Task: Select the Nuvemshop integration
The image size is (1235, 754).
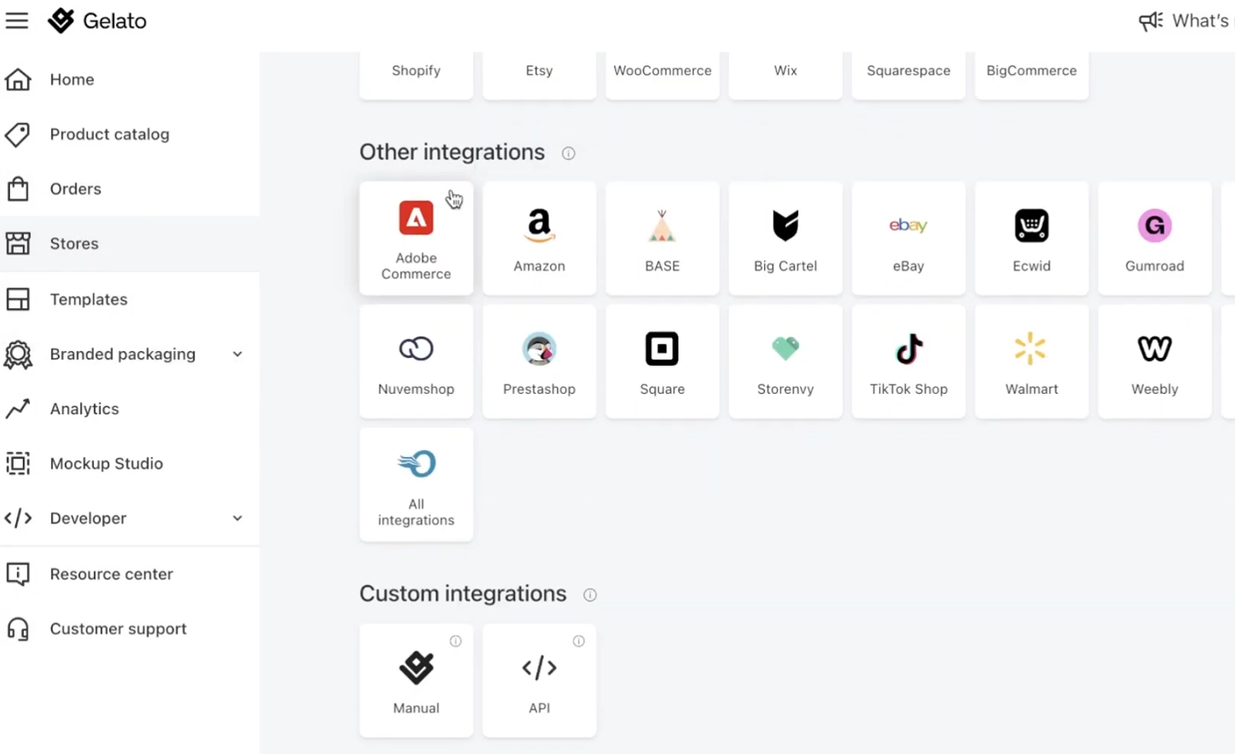Action: tap(416, 361)
